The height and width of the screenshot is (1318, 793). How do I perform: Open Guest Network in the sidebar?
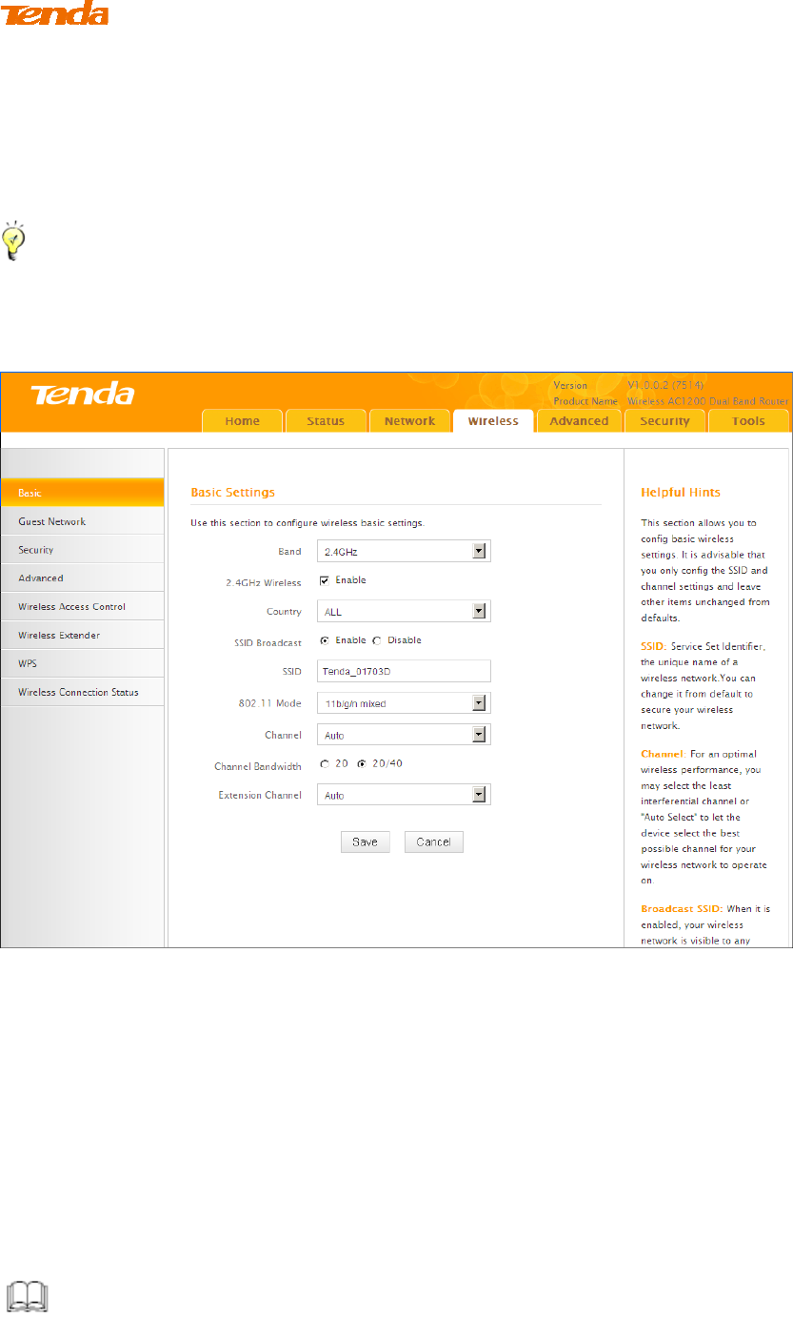pos(82,521)
